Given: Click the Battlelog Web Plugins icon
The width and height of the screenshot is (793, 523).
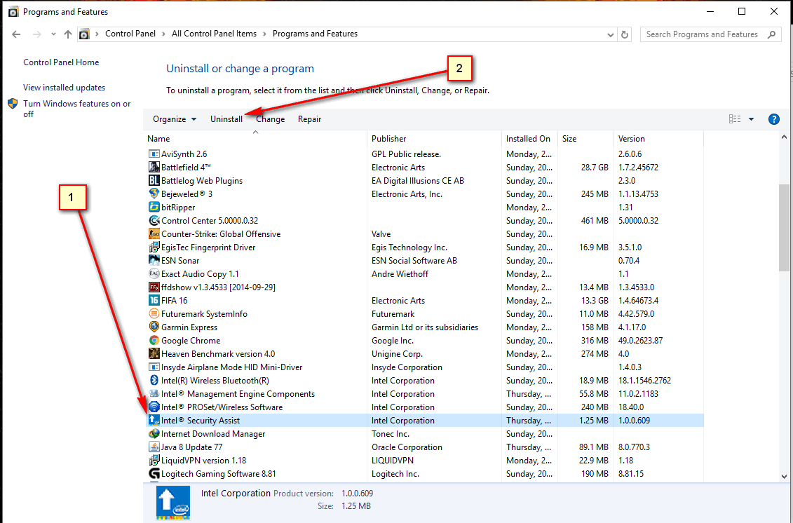Looking at the screenshot, I should point(154,181).
